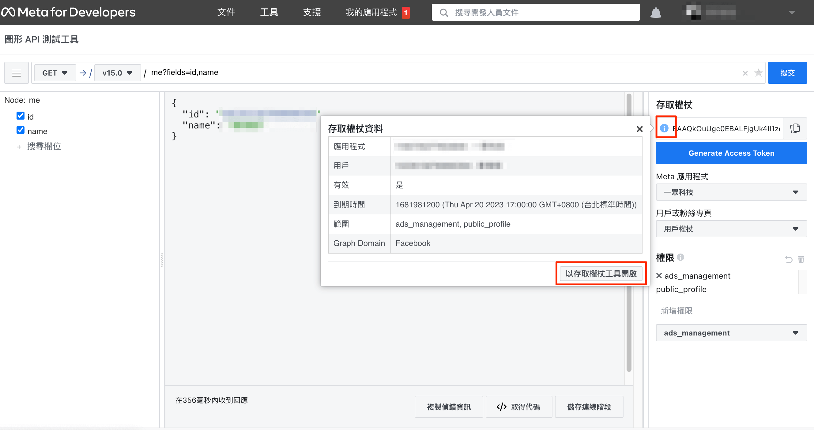Star the query as favorite

coord(758,73)
